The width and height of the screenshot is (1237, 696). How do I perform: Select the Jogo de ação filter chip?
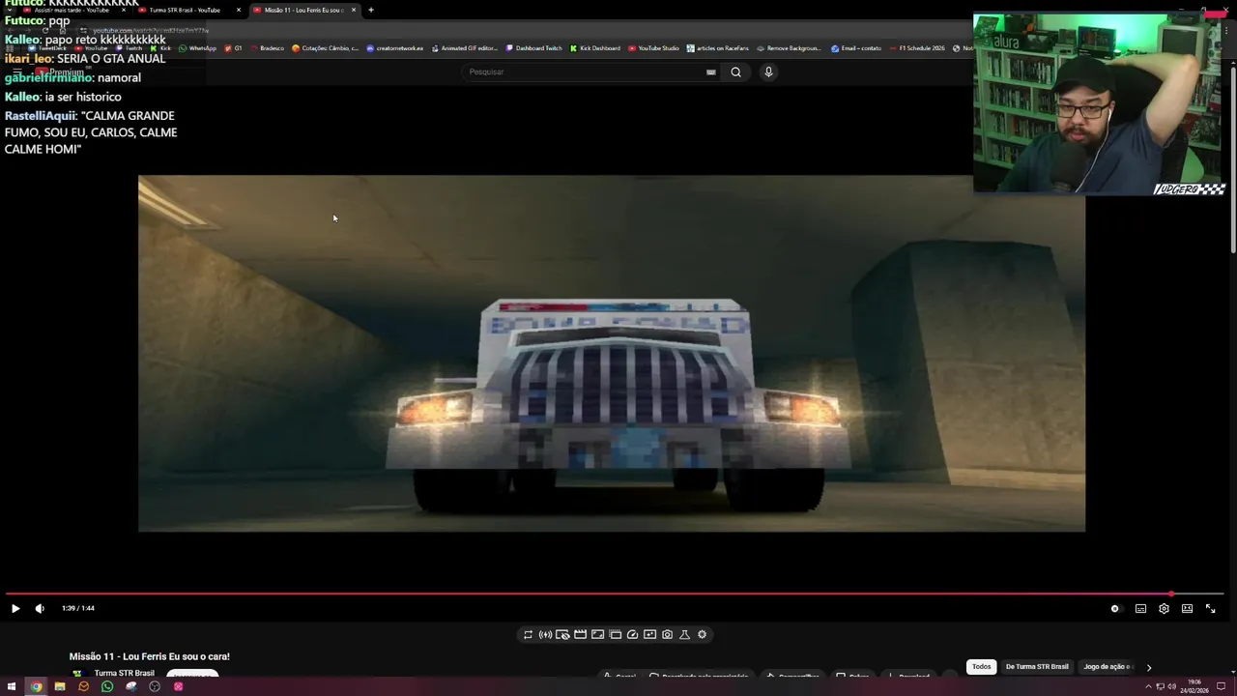1108,667
